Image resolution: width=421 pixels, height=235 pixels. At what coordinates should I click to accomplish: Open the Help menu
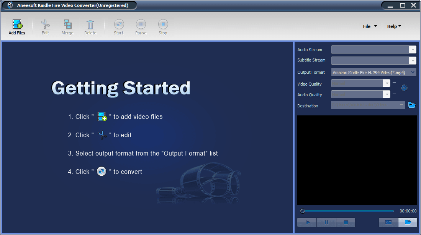[394, 26]
